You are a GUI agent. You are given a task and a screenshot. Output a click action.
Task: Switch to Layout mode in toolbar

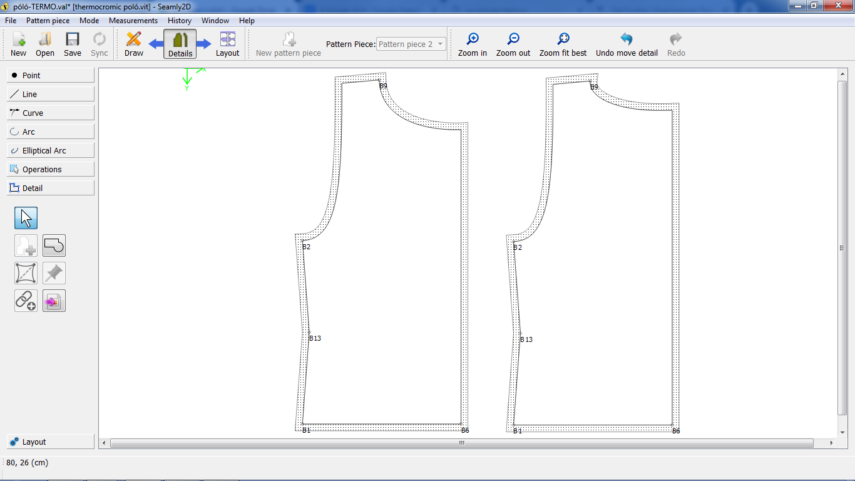click(227, 44)
